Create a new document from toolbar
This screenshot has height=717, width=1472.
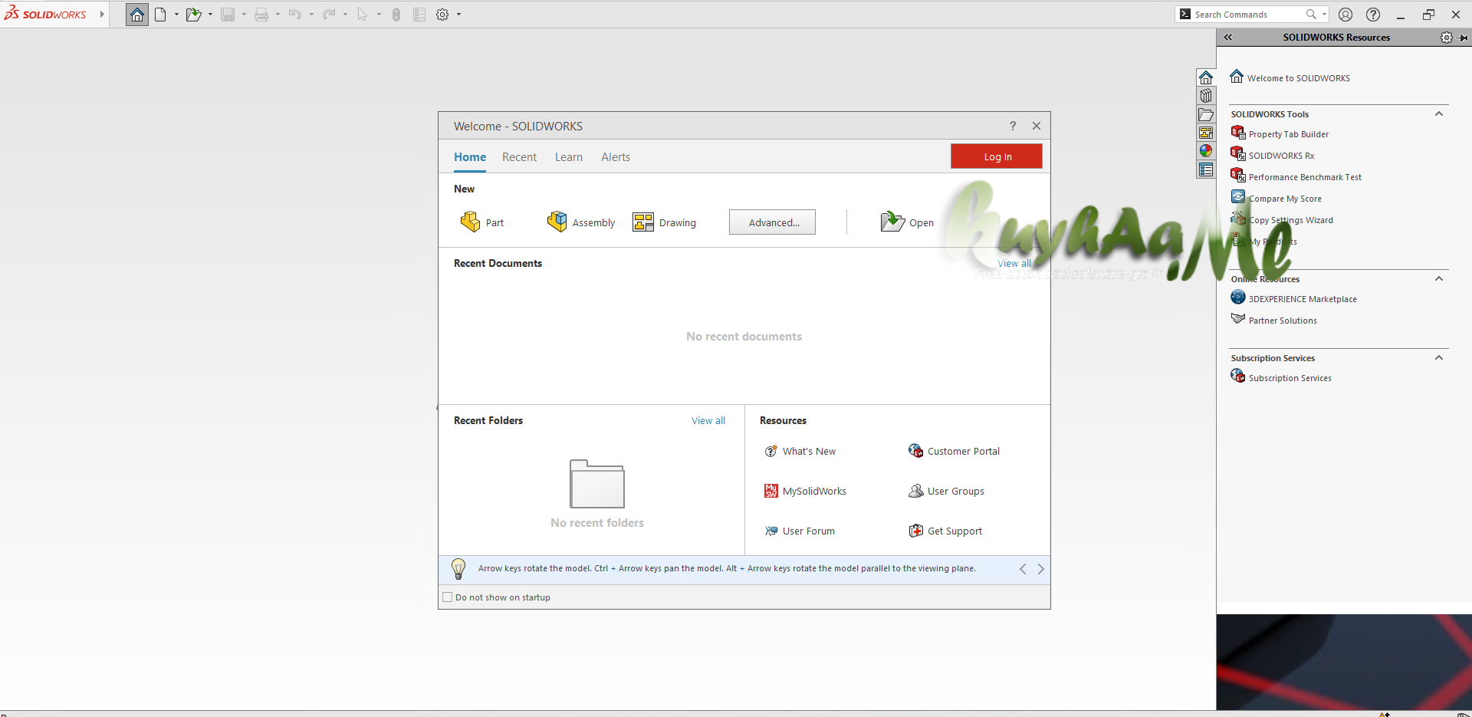[160, 15]
